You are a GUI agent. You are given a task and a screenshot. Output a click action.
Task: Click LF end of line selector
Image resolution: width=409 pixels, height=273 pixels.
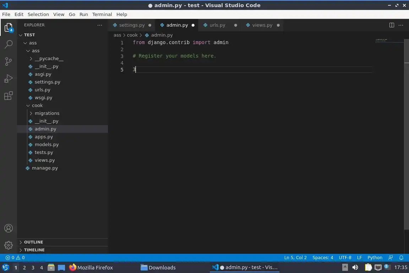[359, 258]
